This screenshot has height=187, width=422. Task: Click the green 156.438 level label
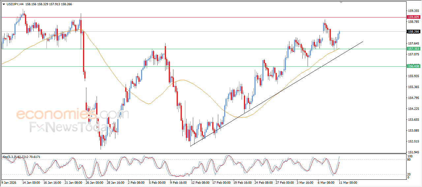coord(413,66)
